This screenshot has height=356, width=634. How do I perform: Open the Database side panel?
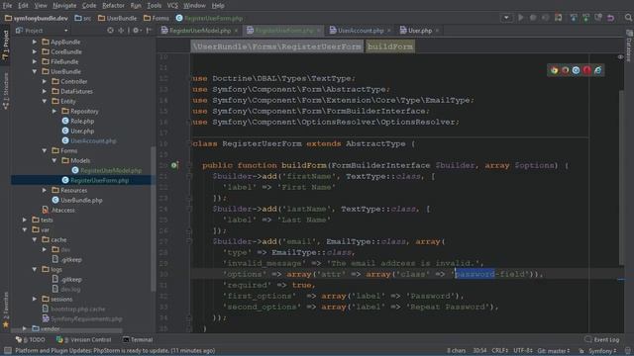629,45
